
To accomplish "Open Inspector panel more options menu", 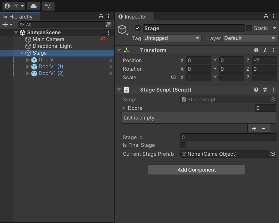I will point(273,16).
